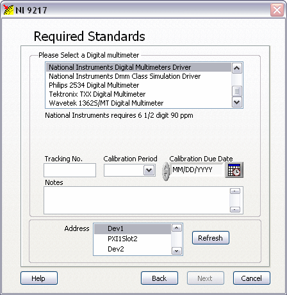Go Back to the previous step
This screenshot has width=287, height=295.
(160, 278)
